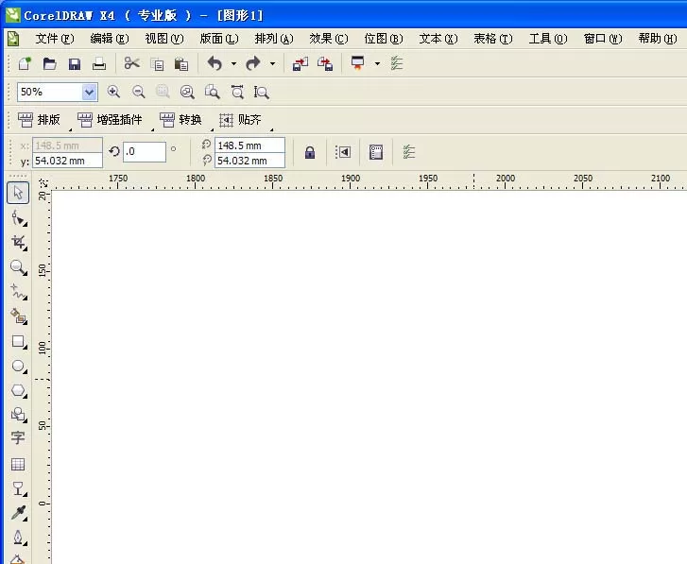Redo the last undone action
687x564 pixels.
(x=253, y=64)
